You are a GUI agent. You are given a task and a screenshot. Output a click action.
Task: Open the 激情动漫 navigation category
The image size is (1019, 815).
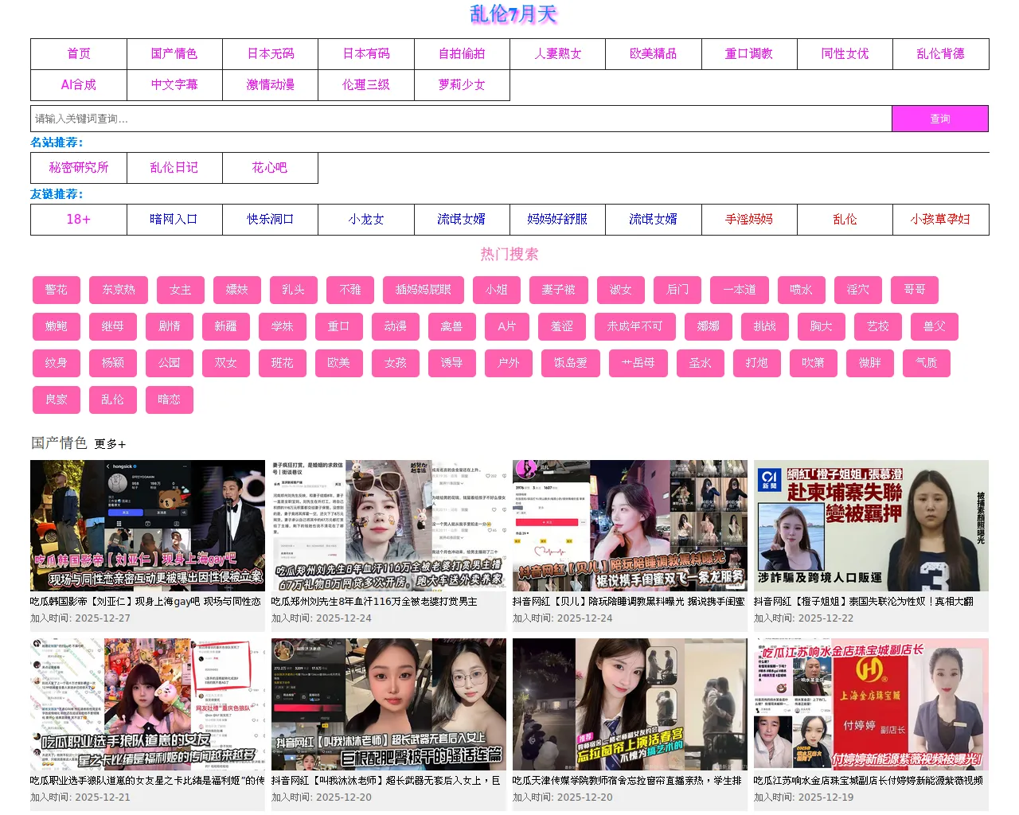271,85
